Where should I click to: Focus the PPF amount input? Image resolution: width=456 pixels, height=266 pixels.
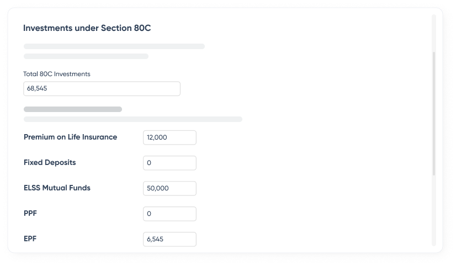pos(169,214)
